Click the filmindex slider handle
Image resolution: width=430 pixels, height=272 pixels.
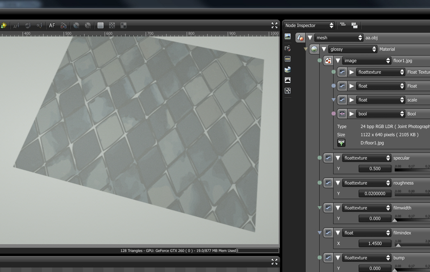(398, 246)
